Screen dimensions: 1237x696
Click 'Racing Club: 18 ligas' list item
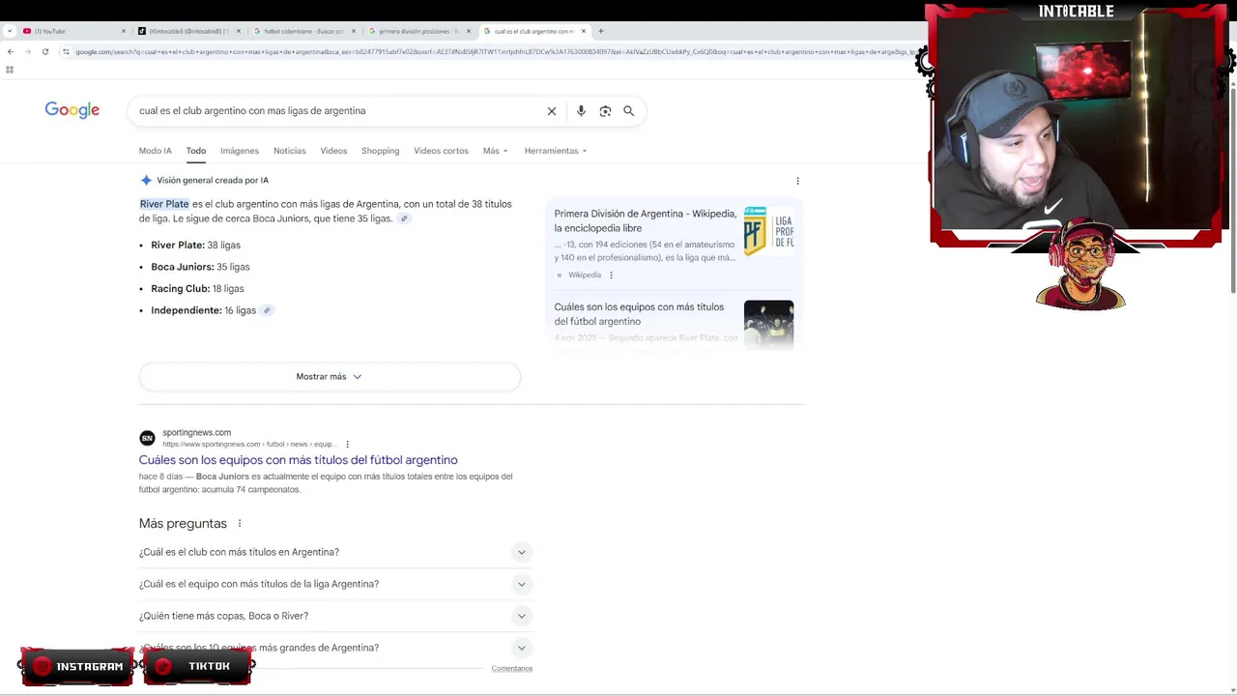(197, 289)
